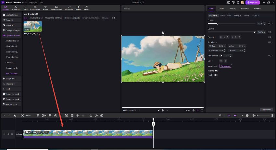Adjust the Position X stepper
Screen dimensions: 276x150
228,37
